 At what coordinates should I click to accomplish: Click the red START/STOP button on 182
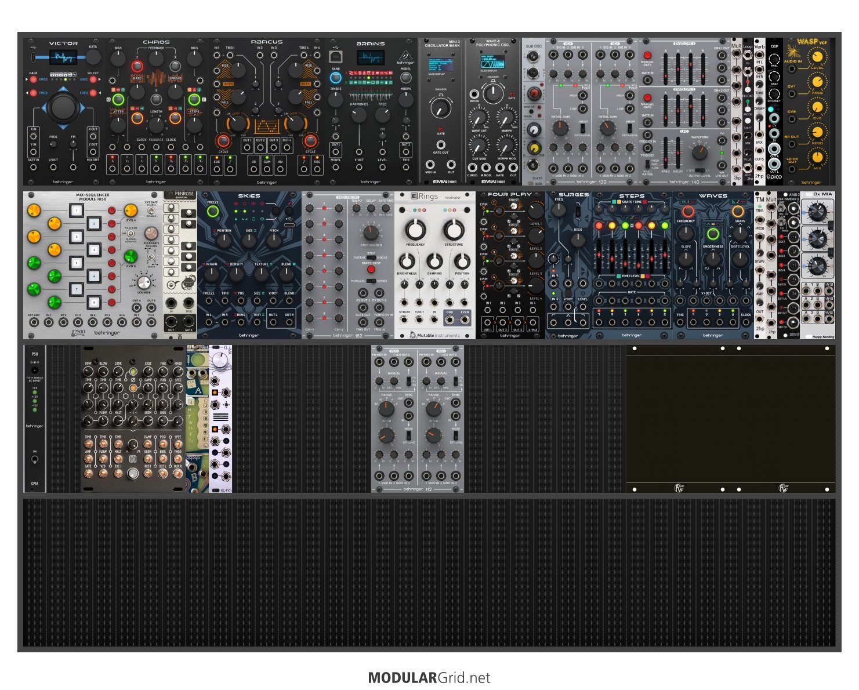tap(371, 270)
